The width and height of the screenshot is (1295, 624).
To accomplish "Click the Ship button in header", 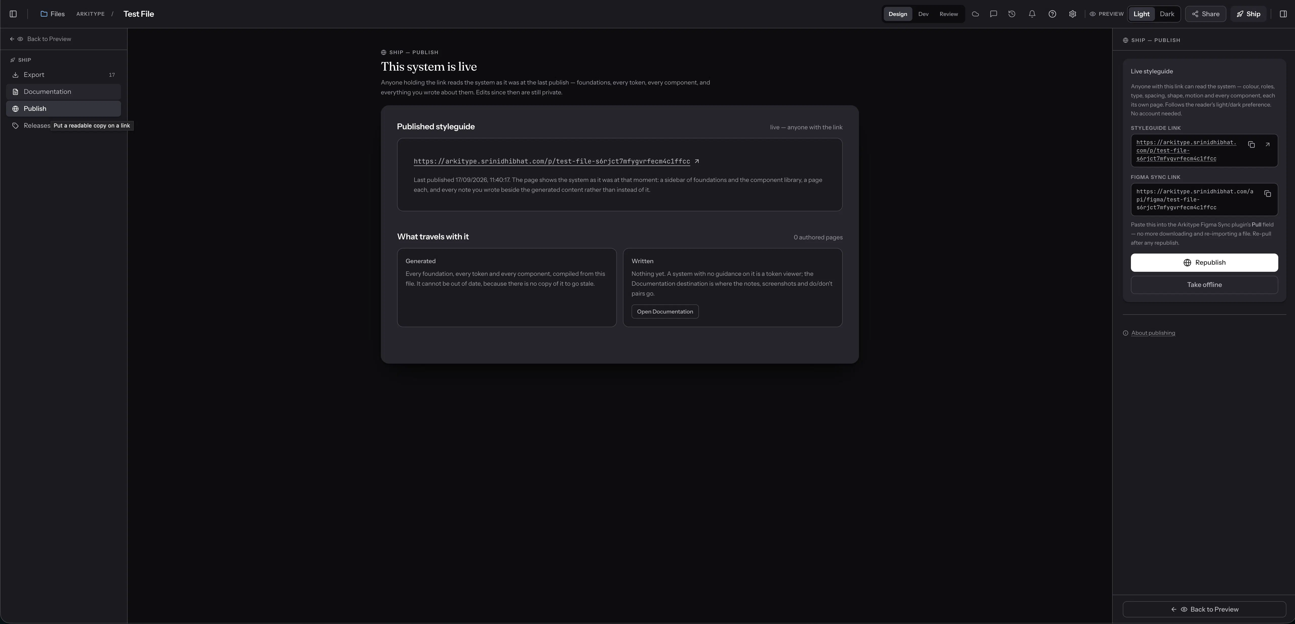I will pyautogui.click(x=1248, y=14).
